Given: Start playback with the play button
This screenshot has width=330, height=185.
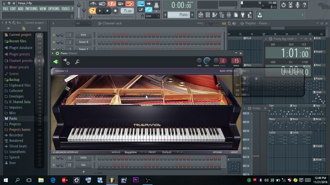Looking at the screenshot, I should pyautogui.click(x=100, y=11).
